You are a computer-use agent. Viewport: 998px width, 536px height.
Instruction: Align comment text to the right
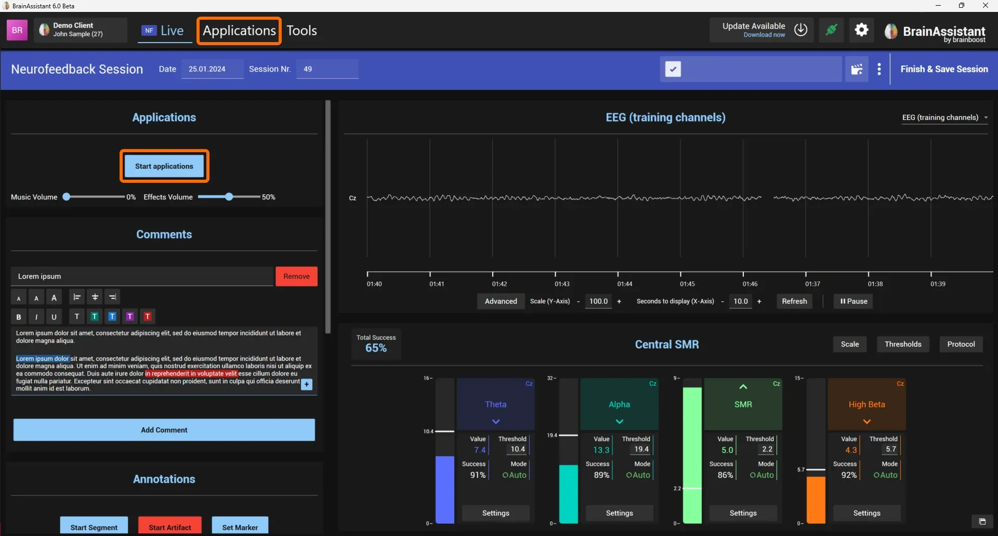[x=112, y=297]
